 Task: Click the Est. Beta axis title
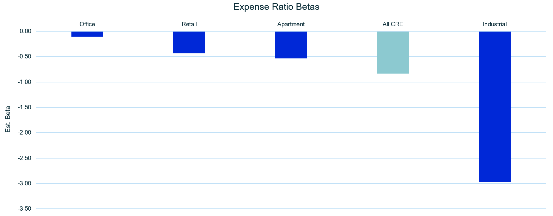(8, 119)
